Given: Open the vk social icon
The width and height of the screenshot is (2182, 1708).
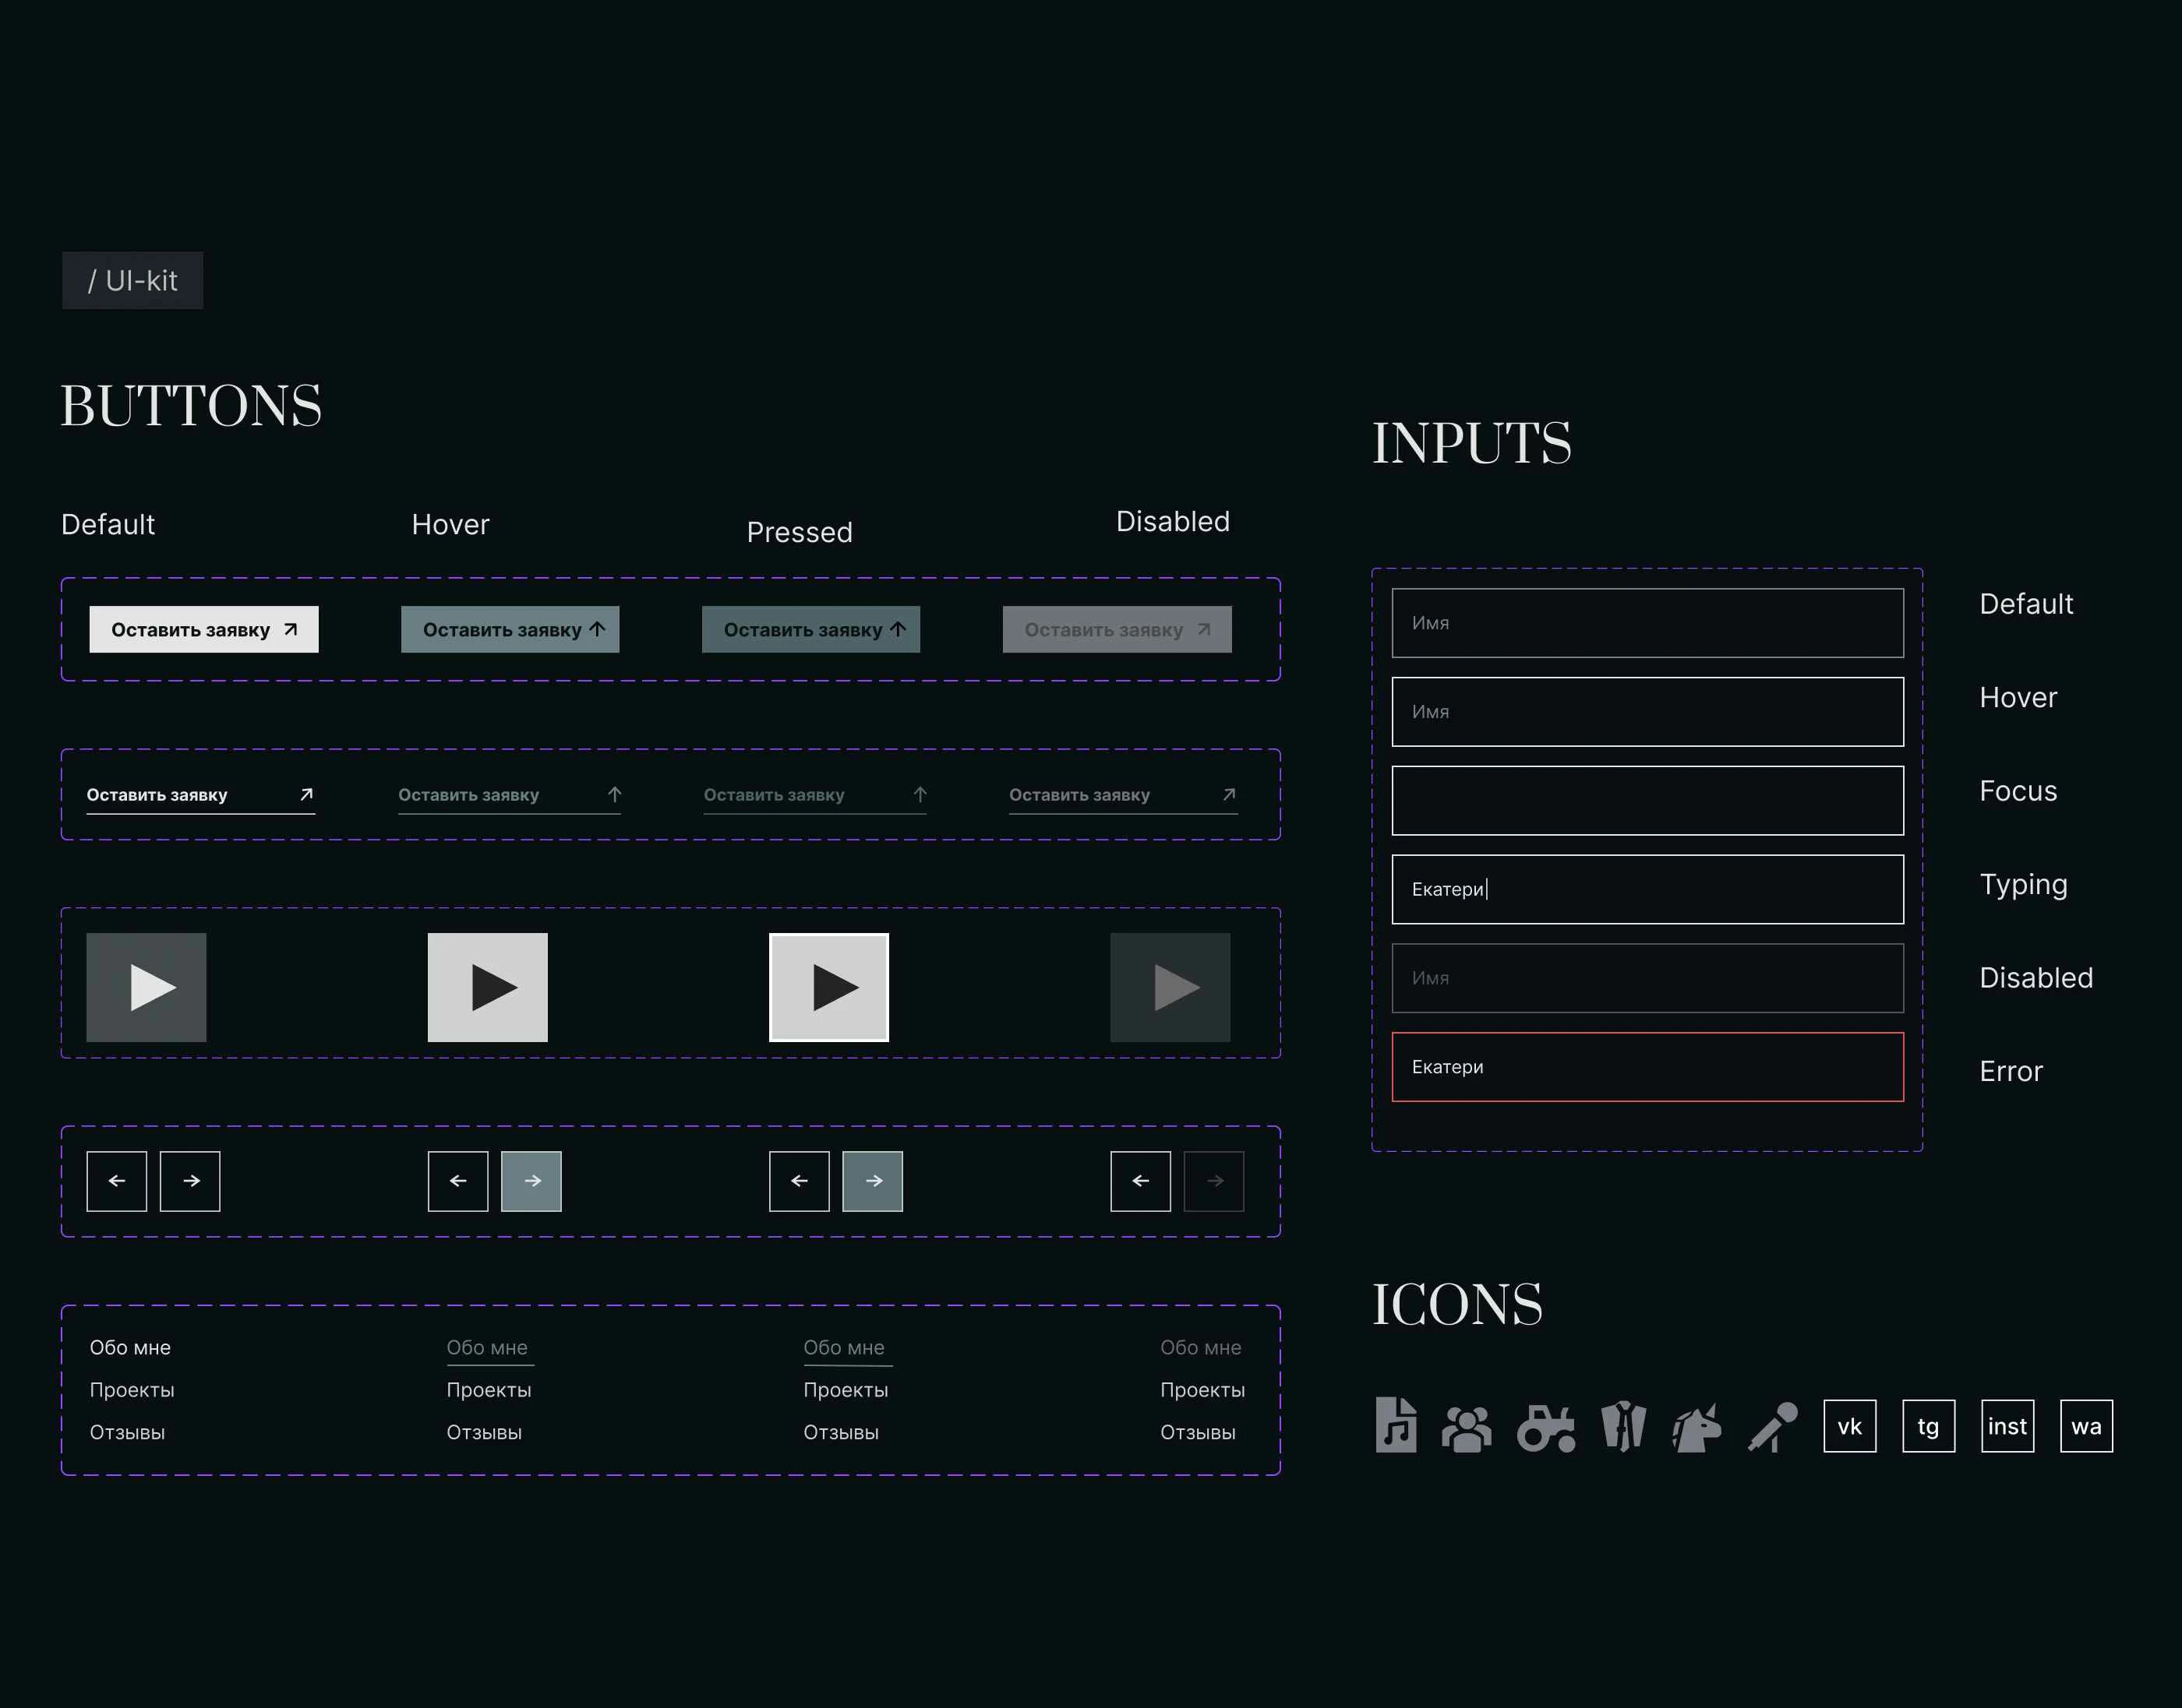Looking at the screenshot, I should (x=1848, y=1426).
